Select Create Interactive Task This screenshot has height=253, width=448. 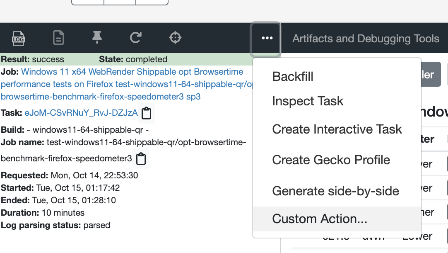click(x=337, y=129)
